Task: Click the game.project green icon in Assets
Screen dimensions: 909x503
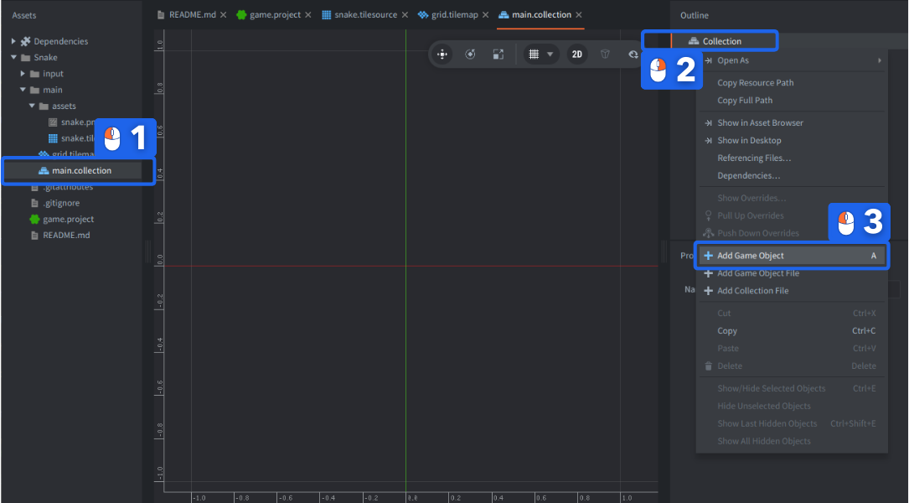Action: point(34,220)
